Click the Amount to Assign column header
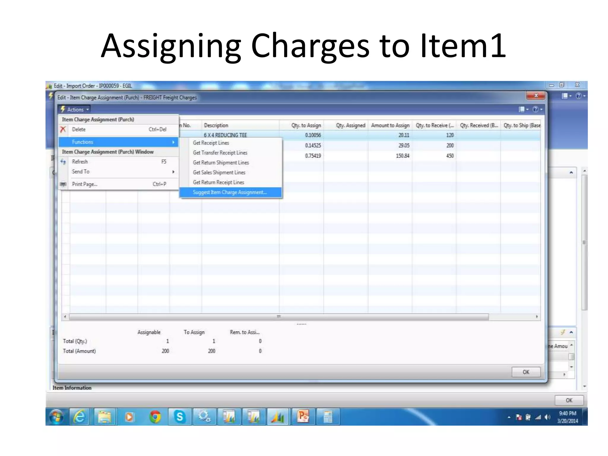The width and height of the screenshot is (608, 456). tap(390, 125)
